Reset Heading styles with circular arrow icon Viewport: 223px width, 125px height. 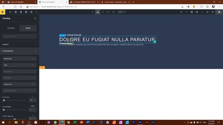tap(35, 18)
